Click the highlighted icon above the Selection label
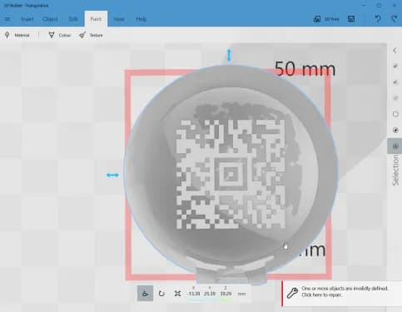Image resolution: width=402 pixels, height=312 pixels. (395, 146)
